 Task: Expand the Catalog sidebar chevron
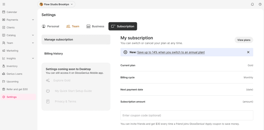(x=33, y=35)
